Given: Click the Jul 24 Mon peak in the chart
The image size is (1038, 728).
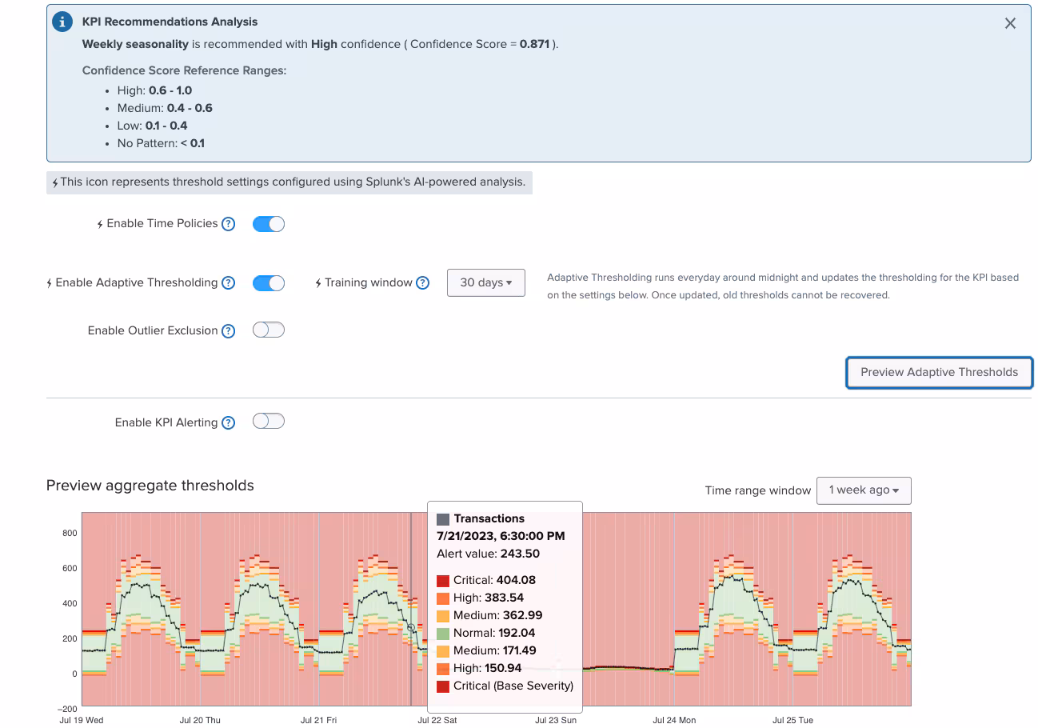Looking at the screenshot, I should pos(730,584).
